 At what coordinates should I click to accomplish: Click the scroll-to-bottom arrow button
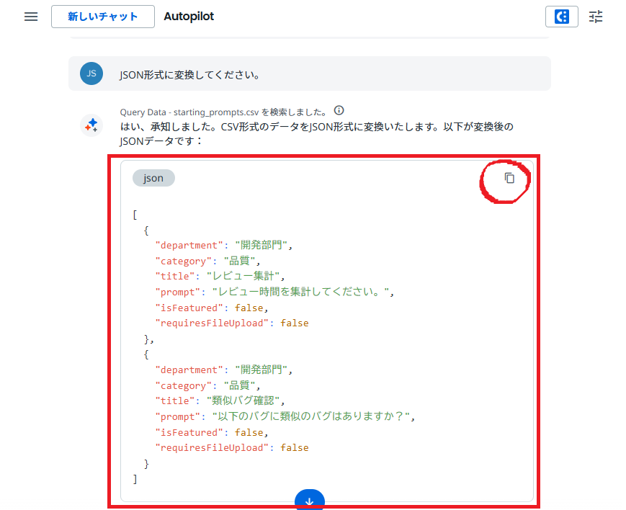click(x=310, y=501)
